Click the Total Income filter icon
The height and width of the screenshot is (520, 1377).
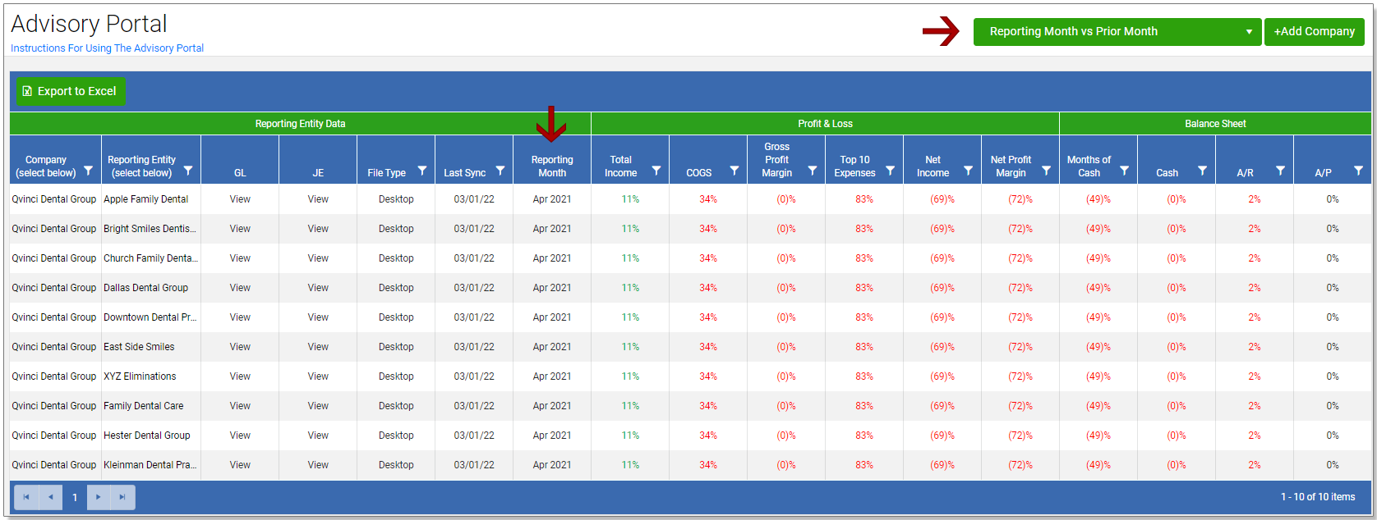pyautogui.click(x=656, y=171)
